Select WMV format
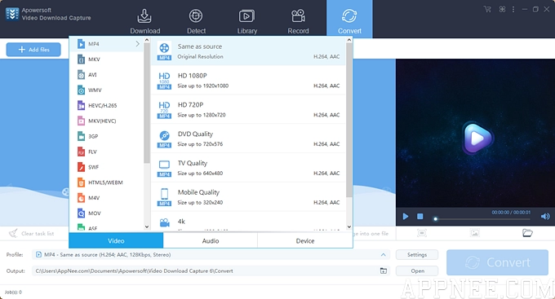Screen dimensions: 555x299 click(106, 90)
